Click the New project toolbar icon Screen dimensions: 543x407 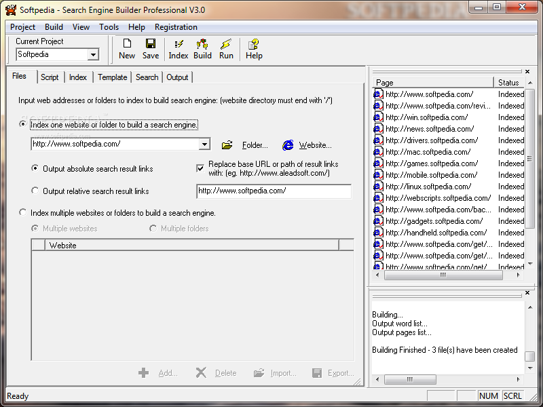coord(127,43)
